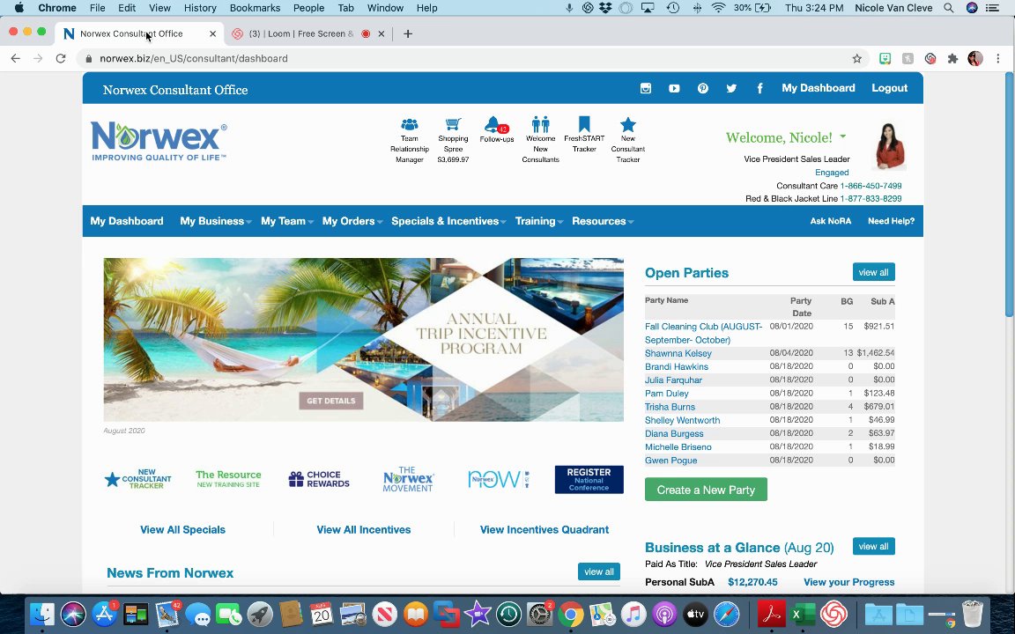Open Team Relationship Manager icon

pyautogui.click(x=409, y=124)
